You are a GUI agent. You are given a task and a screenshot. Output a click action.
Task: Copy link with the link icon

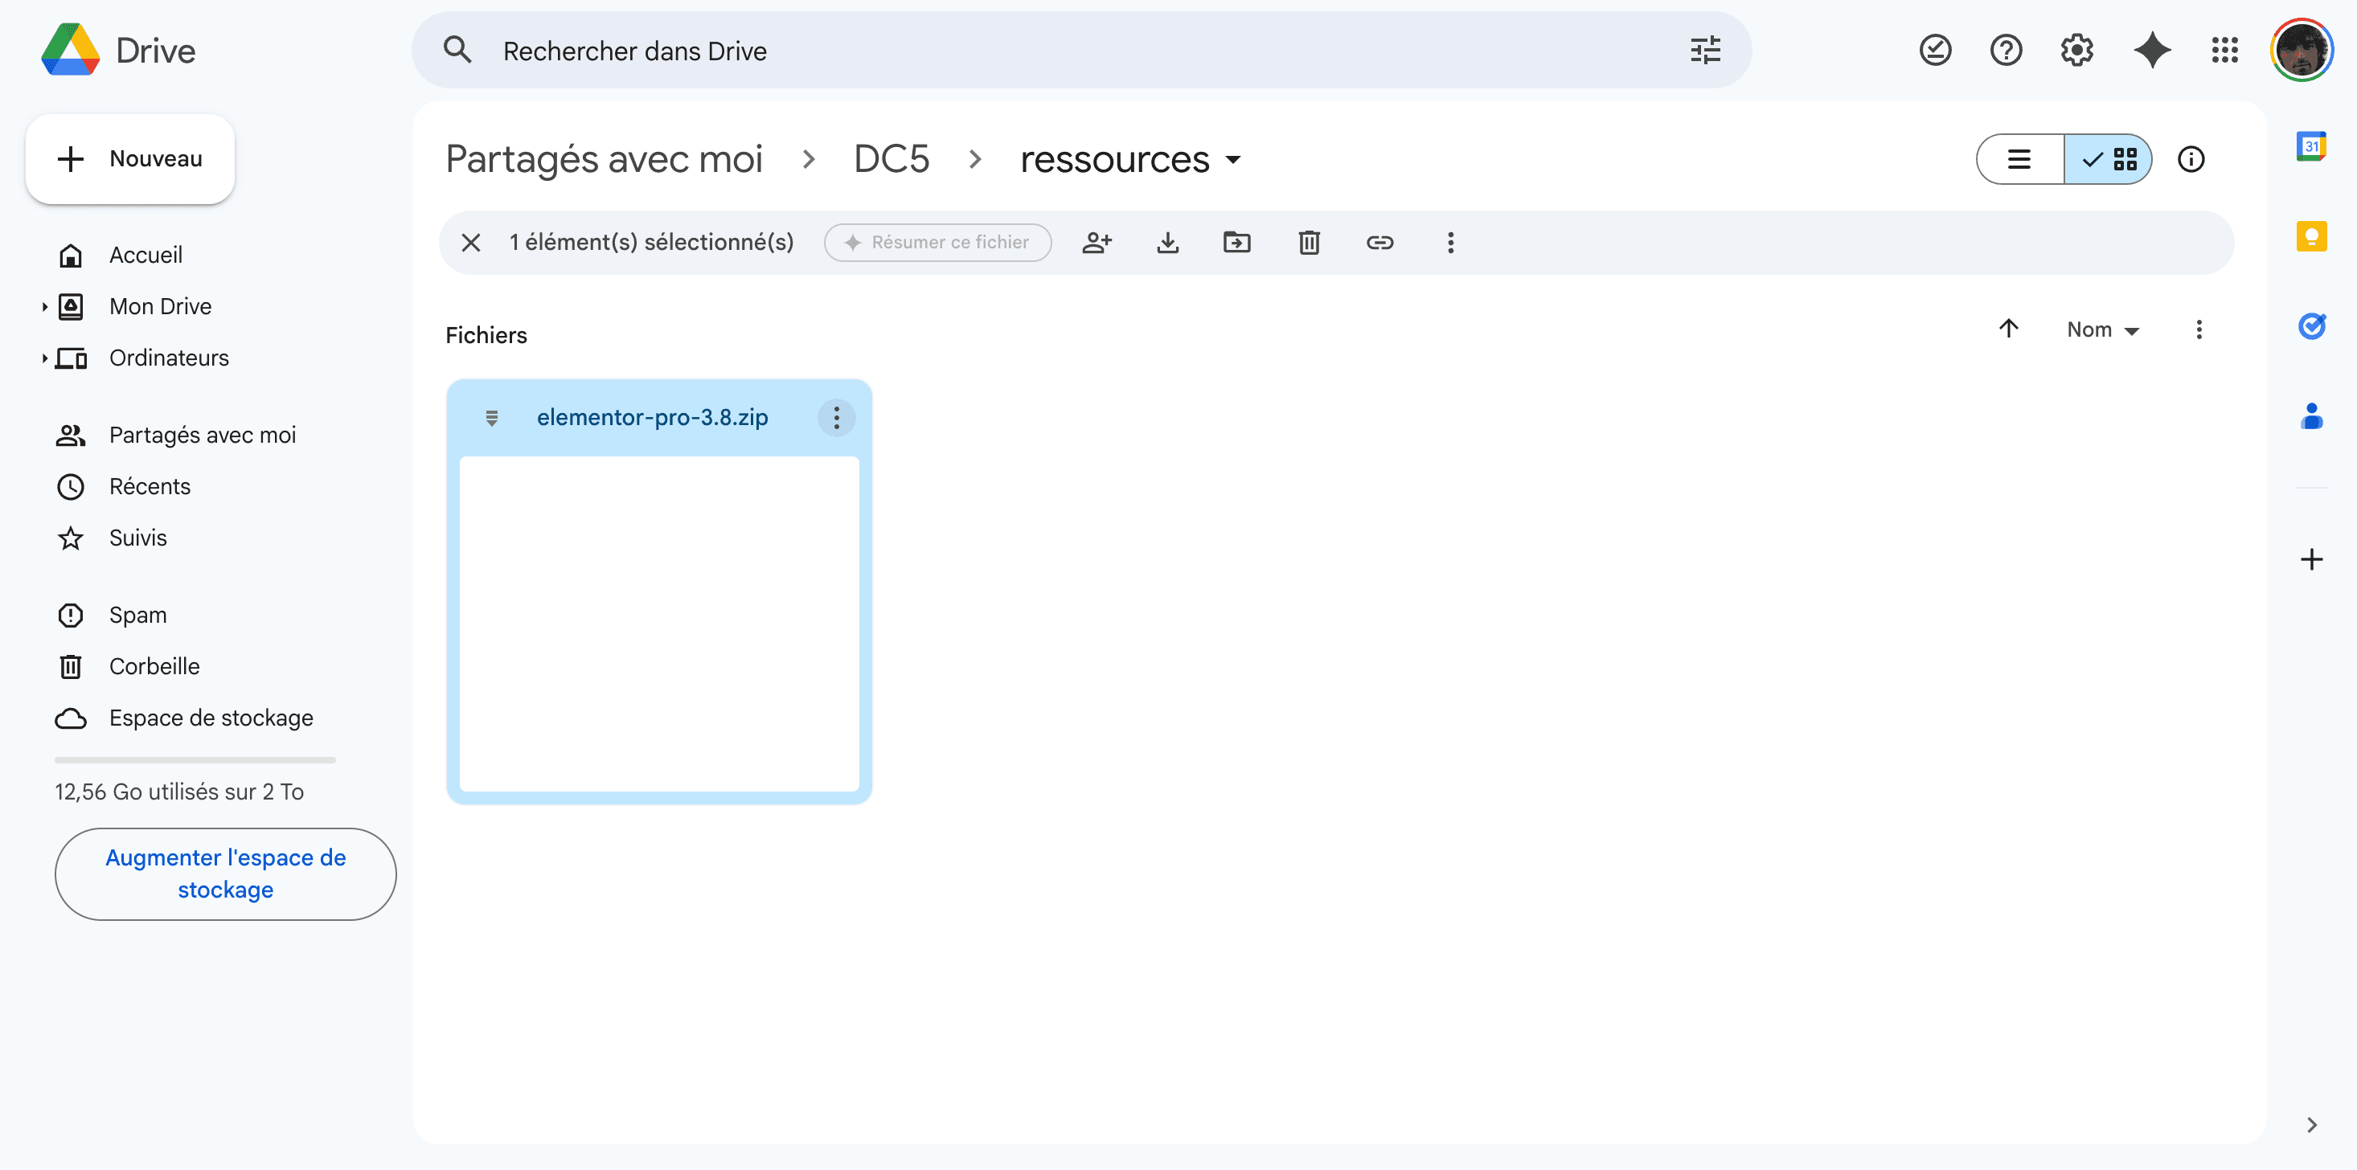(1379, 243)
